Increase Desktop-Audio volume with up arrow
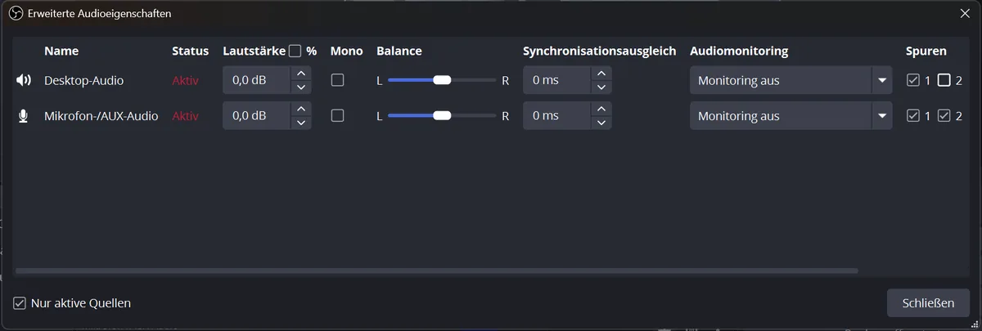Screen dimensions: 982x331 [x=301, y=74]
